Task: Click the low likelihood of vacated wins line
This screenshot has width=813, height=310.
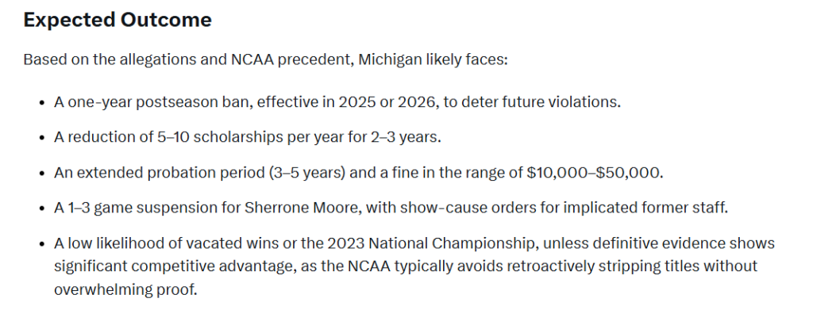Action: tap(414, 243)
